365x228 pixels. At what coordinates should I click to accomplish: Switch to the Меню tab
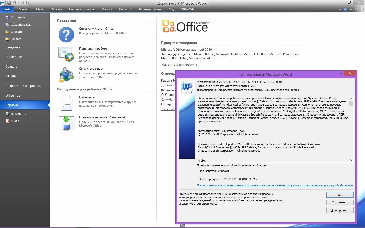coord(40,9)
